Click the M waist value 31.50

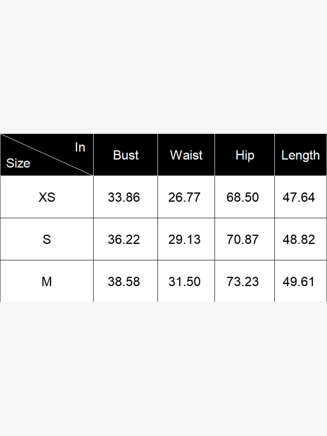(184, 281)
